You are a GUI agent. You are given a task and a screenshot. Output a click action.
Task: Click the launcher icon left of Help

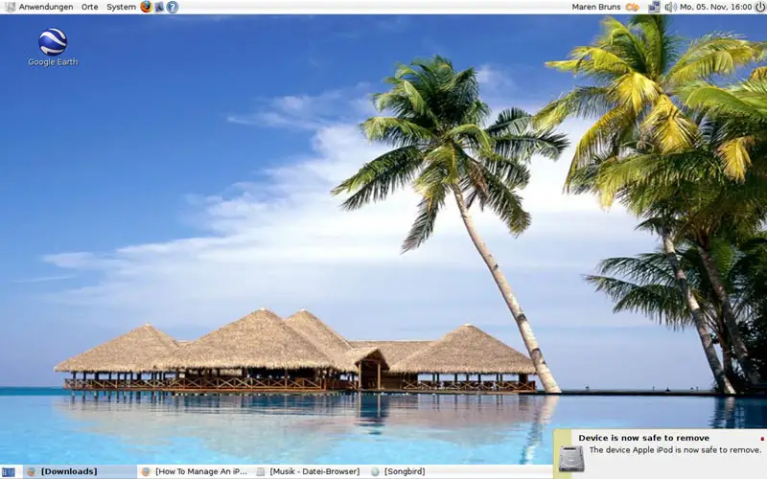coord(159,7)
